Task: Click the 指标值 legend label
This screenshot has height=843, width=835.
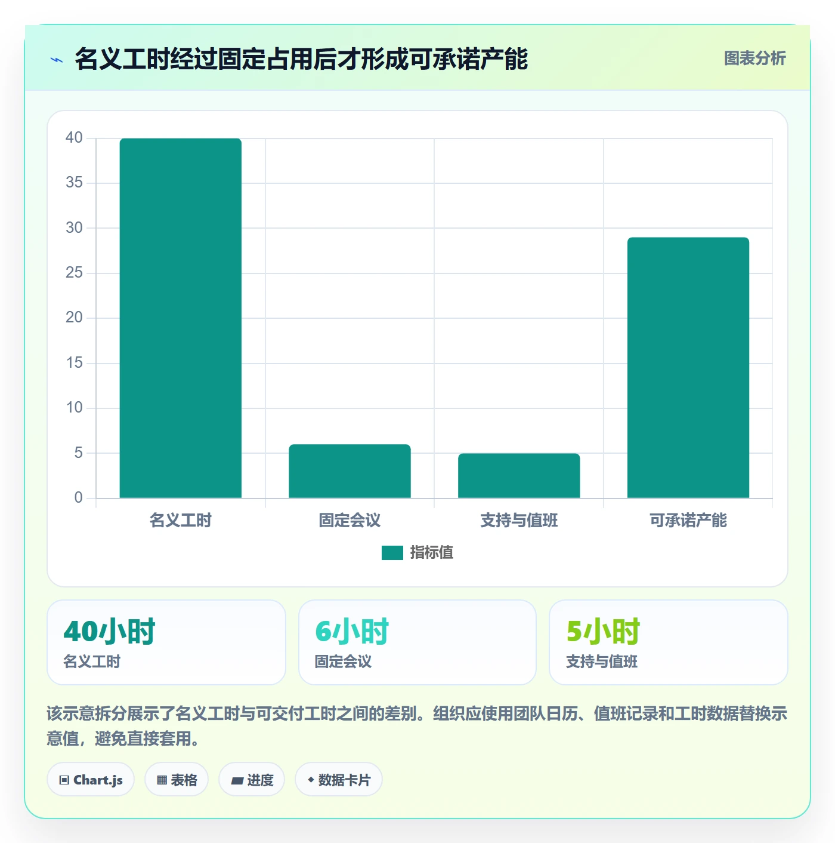Action: tap(432, 553)
